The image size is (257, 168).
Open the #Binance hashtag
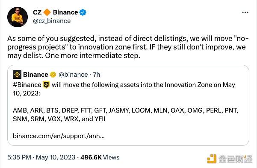(x=27, y=85)
